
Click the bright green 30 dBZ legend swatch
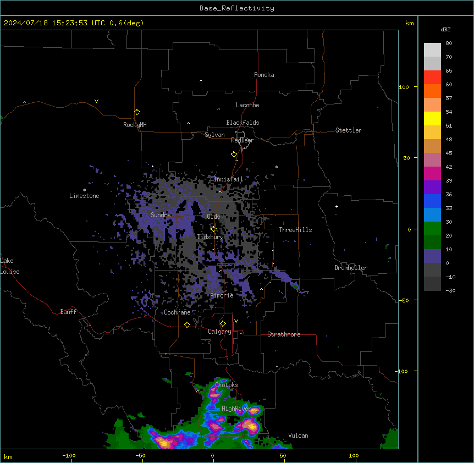(432, 229)
